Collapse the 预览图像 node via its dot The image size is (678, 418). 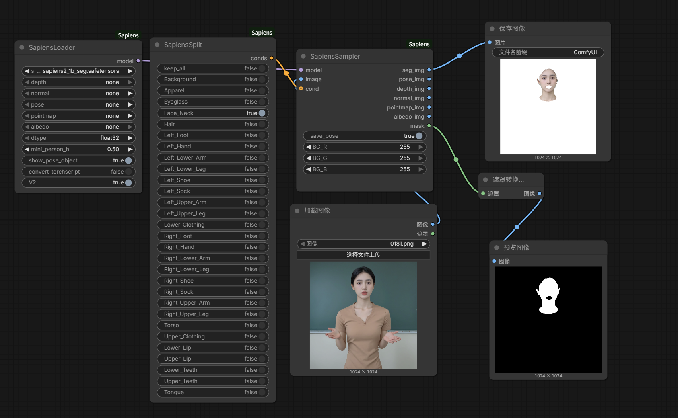pyautogui.click(x=497, y=248)
